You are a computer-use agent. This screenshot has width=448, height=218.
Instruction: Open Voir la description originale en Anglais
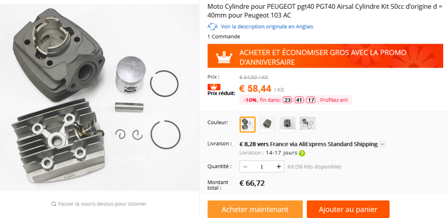[x=267, y=27]
